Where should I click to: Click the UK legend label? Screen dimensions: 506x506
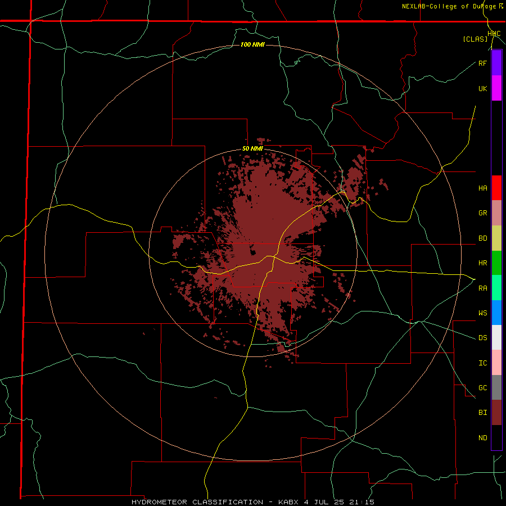click(482, 88)
